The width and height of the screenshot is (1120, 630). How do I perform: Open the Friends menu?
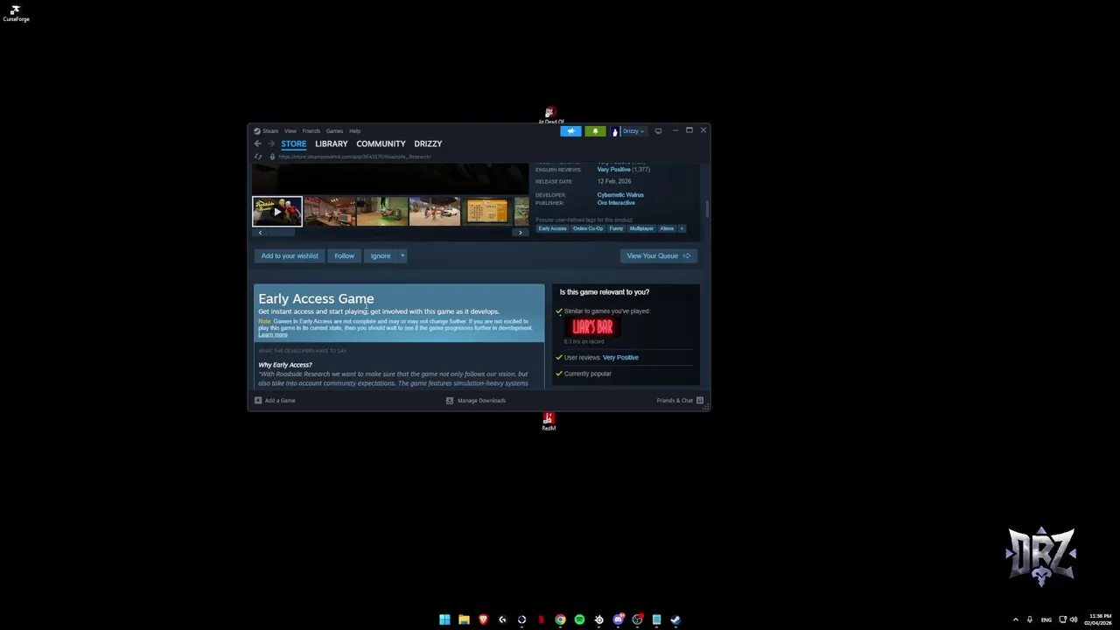pos(311,131)
